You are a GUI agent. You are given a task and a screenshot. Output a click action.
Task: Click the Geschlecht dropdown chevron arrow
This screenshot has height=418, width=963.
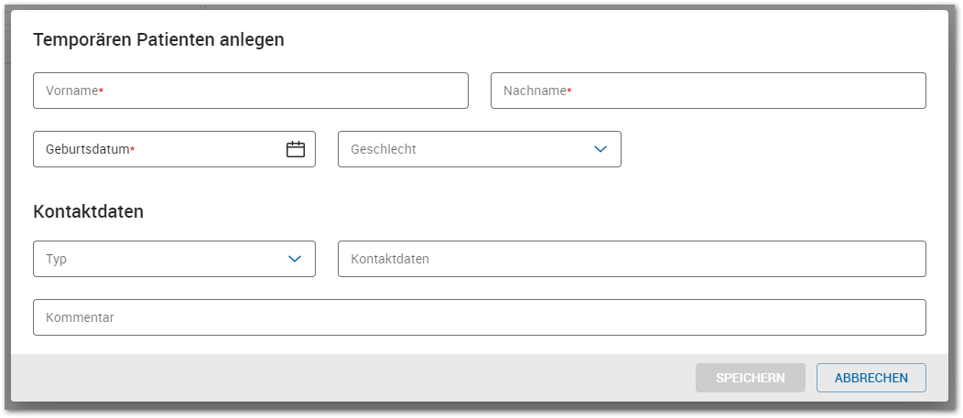[x=601, y=149]
